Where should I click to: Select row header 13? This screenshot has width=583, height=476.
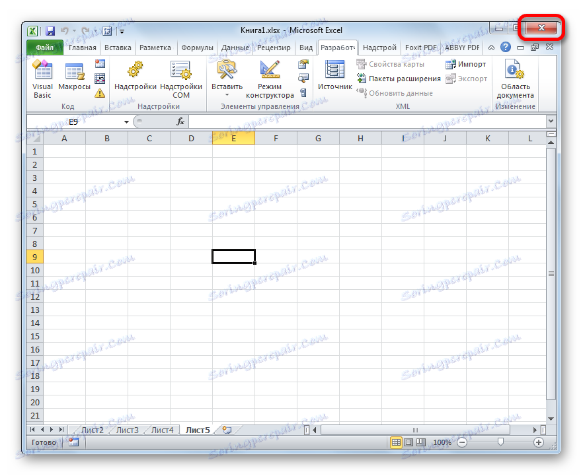click(x=35, y=310)
